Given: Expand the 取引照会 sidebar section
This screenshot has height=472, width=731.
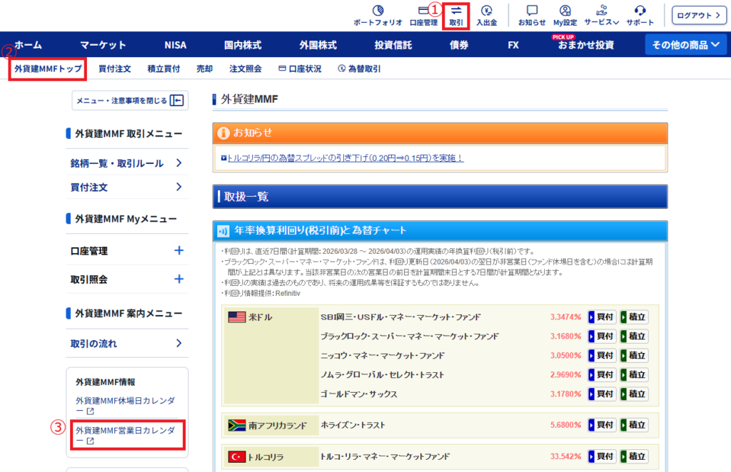Looking at the screenshot, I should coord(180,279).
